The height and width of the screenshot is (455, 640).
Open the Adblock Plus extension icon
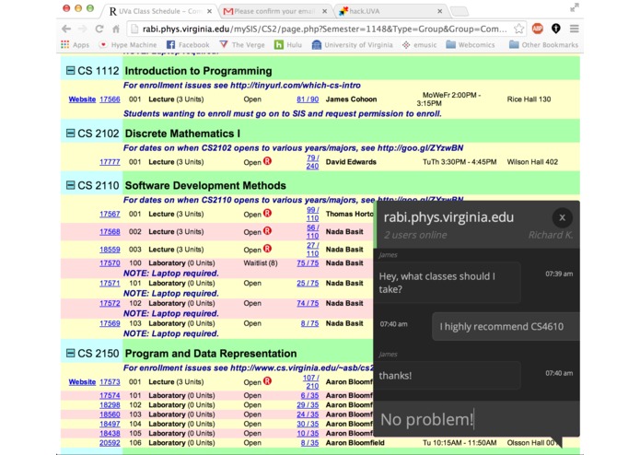[538, 29]
